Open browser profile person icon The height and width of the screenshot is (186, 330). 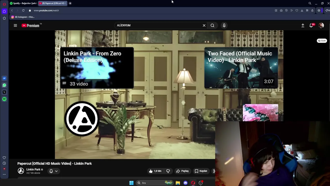point(312,10)
